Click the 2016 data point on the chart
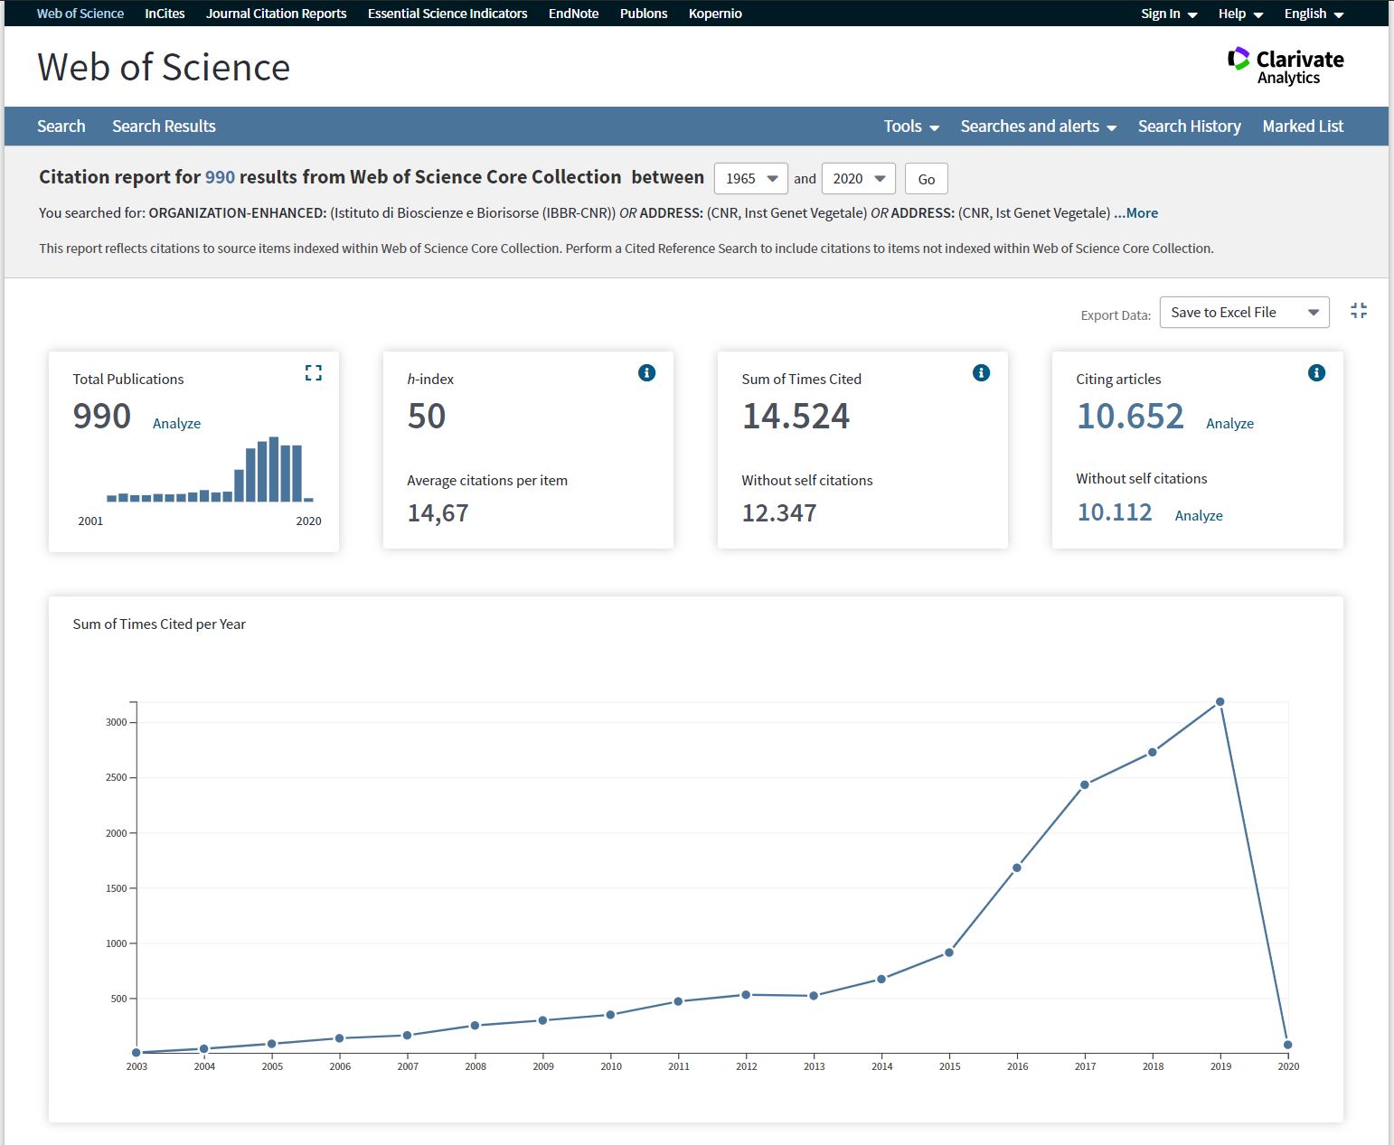 (x=1017, y=868)
